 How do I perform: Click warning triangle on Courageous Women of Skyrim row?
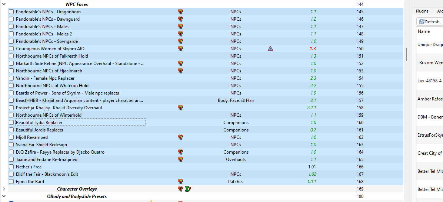pos(270,48)
